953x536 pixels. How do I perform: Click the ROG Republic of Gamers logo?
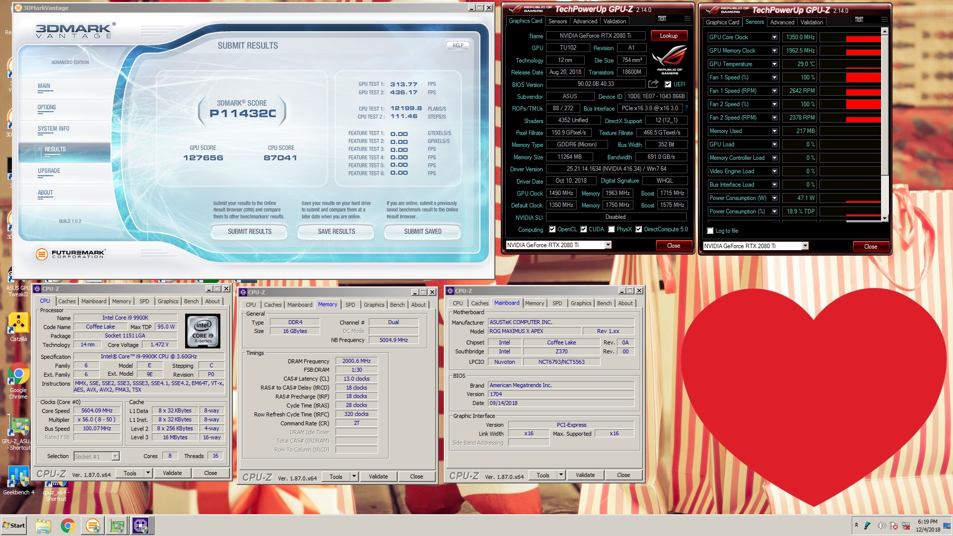[x=669, y=61]
